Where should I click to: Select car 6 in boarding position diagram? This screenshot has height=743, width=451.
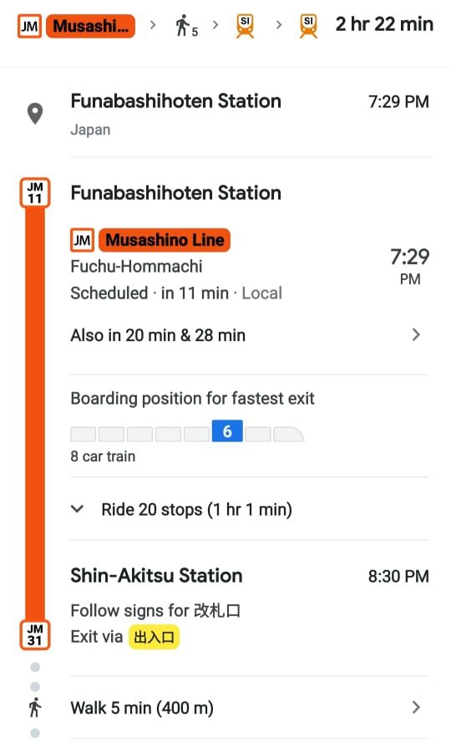coord(227,431)
